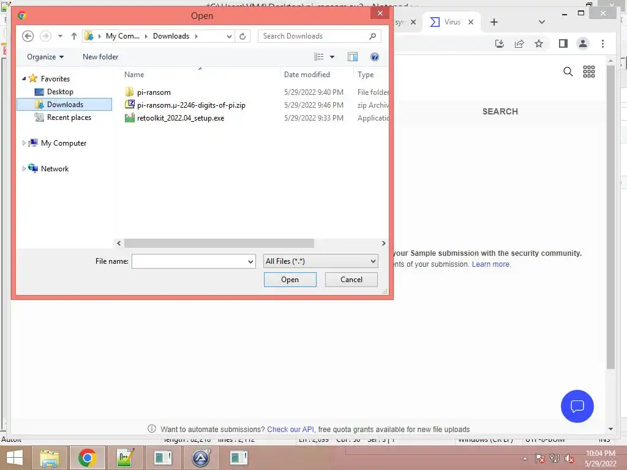This screenshot has height=470, width=627.
Task: Open All Files type filter dropdown
Action: tap(320, 261)
